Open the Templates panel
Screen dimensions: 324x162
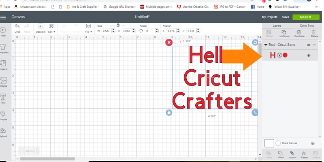[x=3, y=49]
